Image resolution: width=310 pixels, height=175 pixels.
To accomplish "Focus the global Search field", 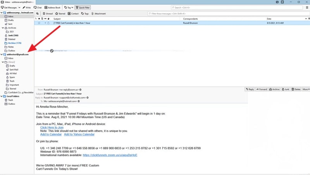I will click(x=237, y=7).
